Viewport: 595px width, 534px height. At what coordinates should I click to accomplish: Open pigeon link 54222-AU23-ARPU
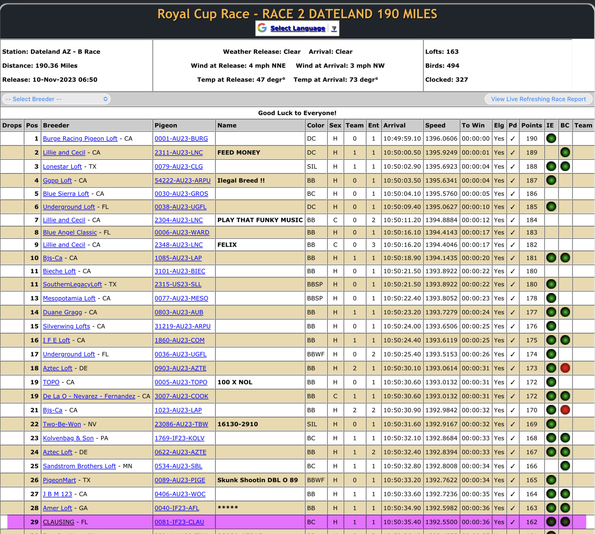click(x=182, y=181)
